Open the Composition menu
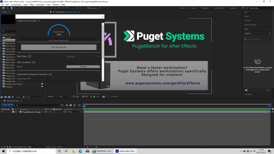The image size is (274, 154). click(16, 5)
